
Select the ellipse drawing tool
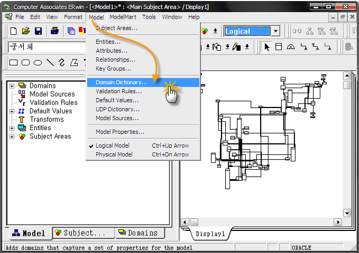point(38,62)
